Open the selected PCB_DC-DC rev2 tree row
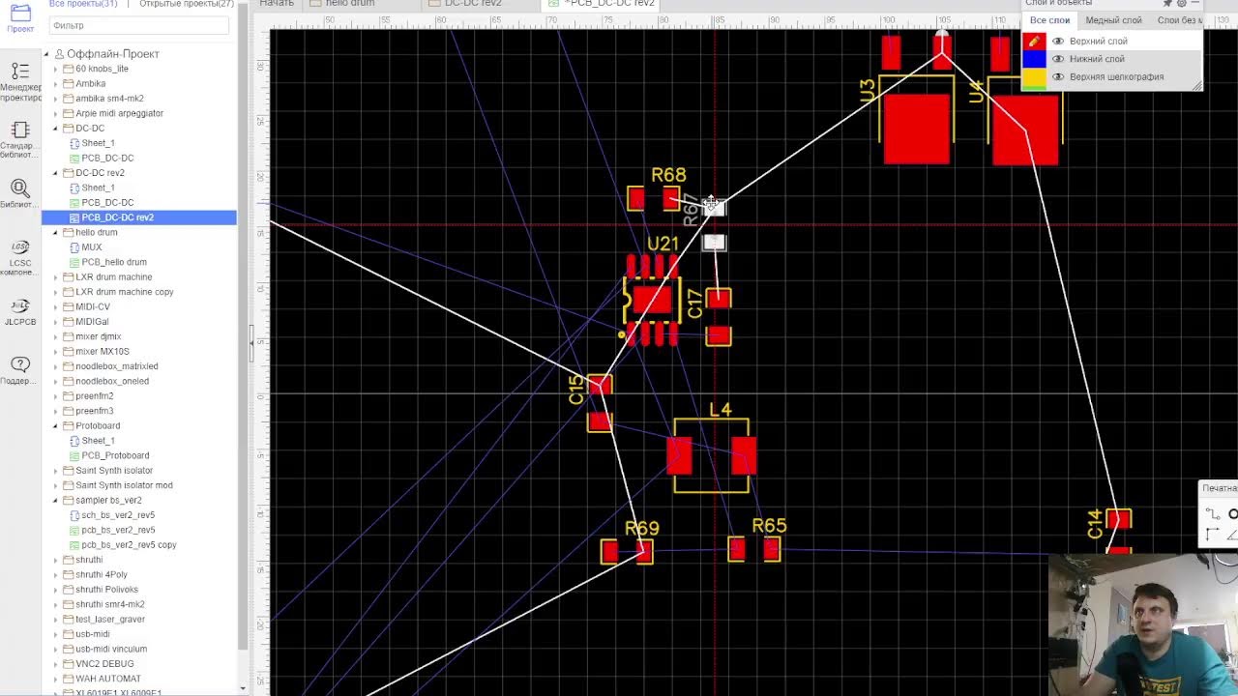The image size is (1238, 696). click(139, 217)
